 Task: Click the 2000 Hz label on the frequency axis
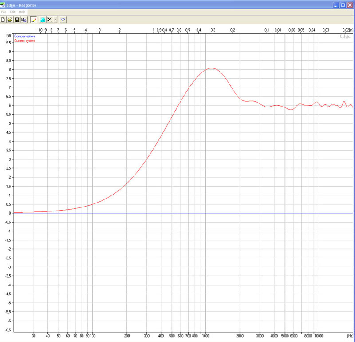(x=240, y=336)
